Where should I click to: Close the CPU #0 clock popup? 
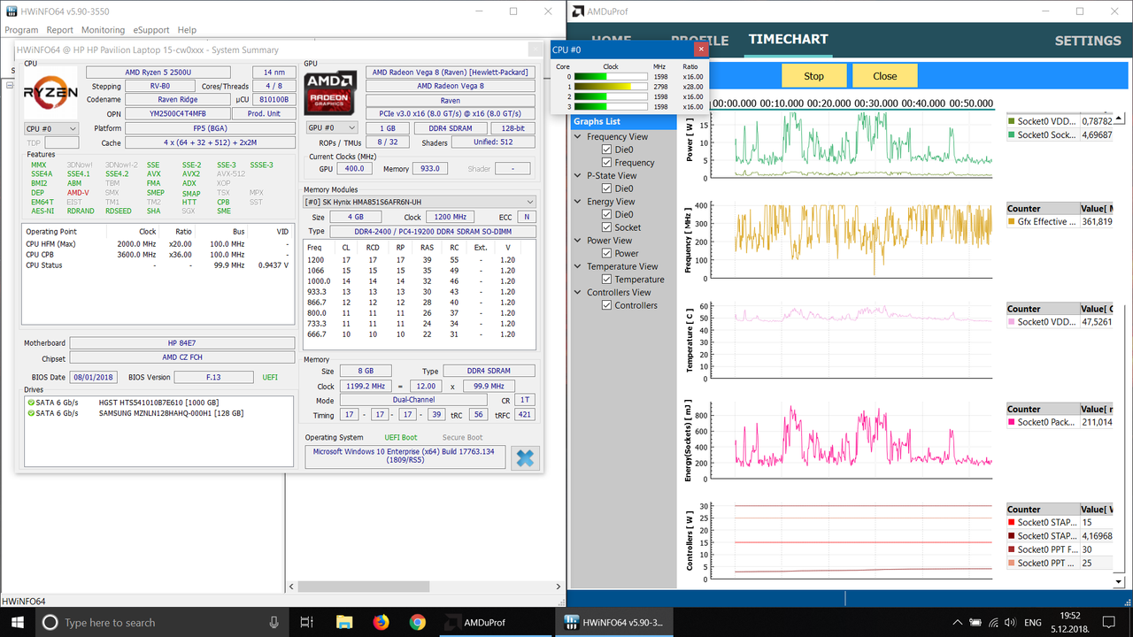pos(699,50)
